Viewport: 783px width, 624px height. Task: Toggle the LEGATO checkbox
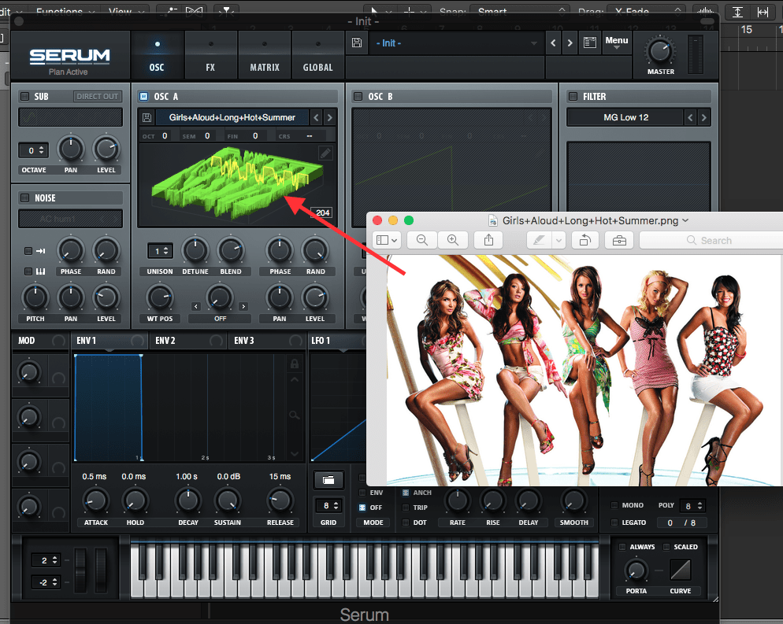pyautogui.click(x=614, y=522)
